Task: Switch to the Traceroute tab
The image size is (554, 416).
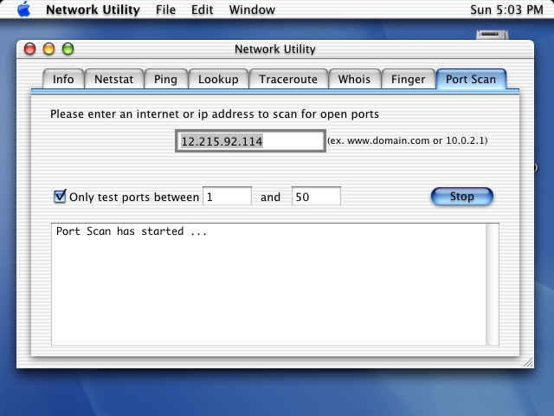Action: 288,79
